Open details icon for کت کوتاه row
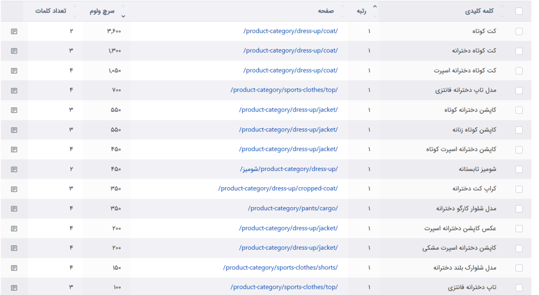Screen dimensions: 539x295 14,32
